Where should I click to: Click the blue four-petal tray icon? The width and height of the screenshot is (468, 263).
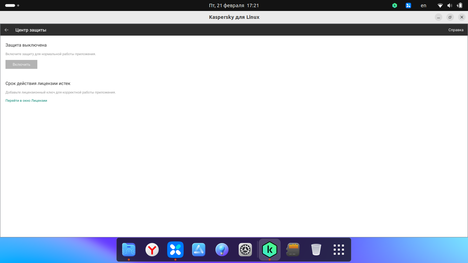pyautogui.click(x=408, y=5)
